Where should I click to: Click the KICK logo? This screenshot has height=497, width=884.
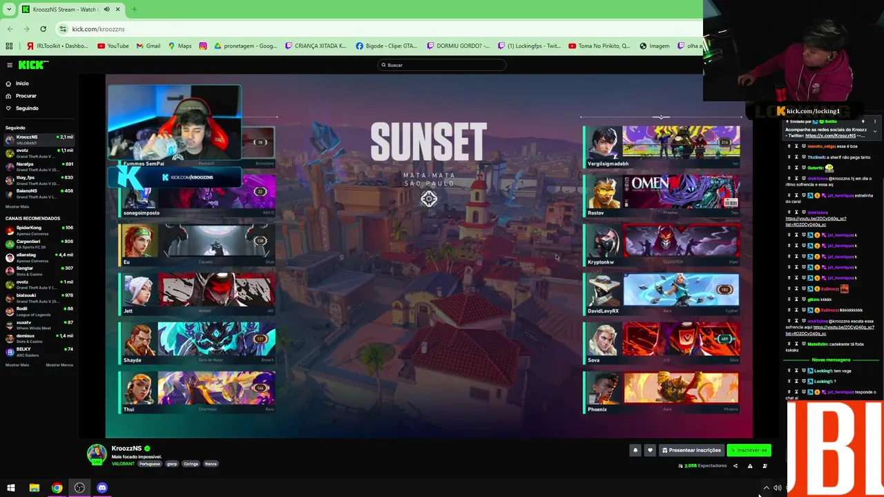tap(33, 65)
